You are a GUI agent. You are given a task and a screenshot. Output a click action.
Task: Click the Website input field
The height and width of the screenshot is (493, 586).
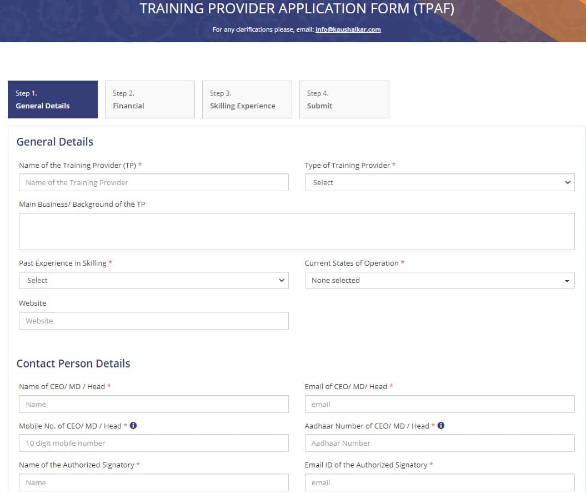(154, 321)
